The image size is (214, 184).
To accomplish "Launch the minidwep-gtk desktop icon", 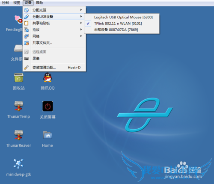I will [18, 164].
